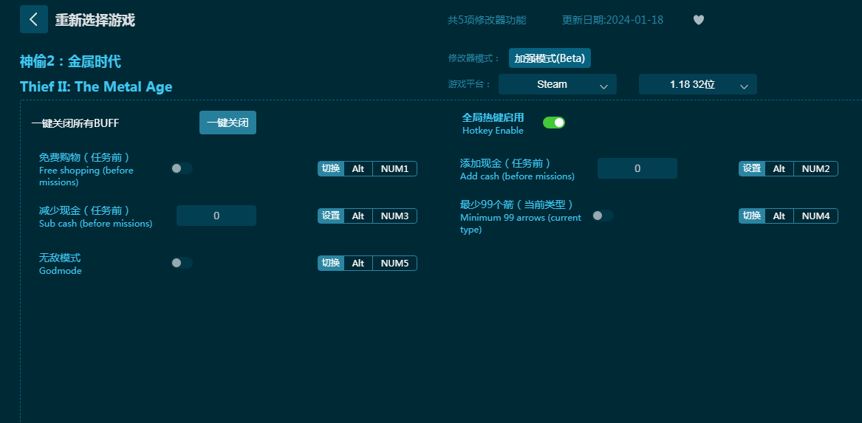Click the NUM1 hotkey key box

point(394,168)
